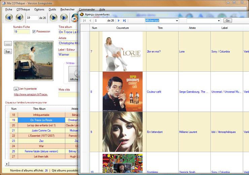The width and height of the screenshot is (249, 175).
Task: Open the Options menu
Action: click(39, 9)
